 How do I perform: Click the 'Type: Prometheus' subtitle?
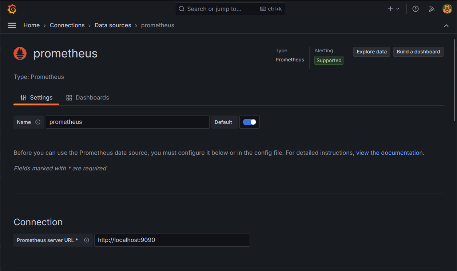point(39,77)
